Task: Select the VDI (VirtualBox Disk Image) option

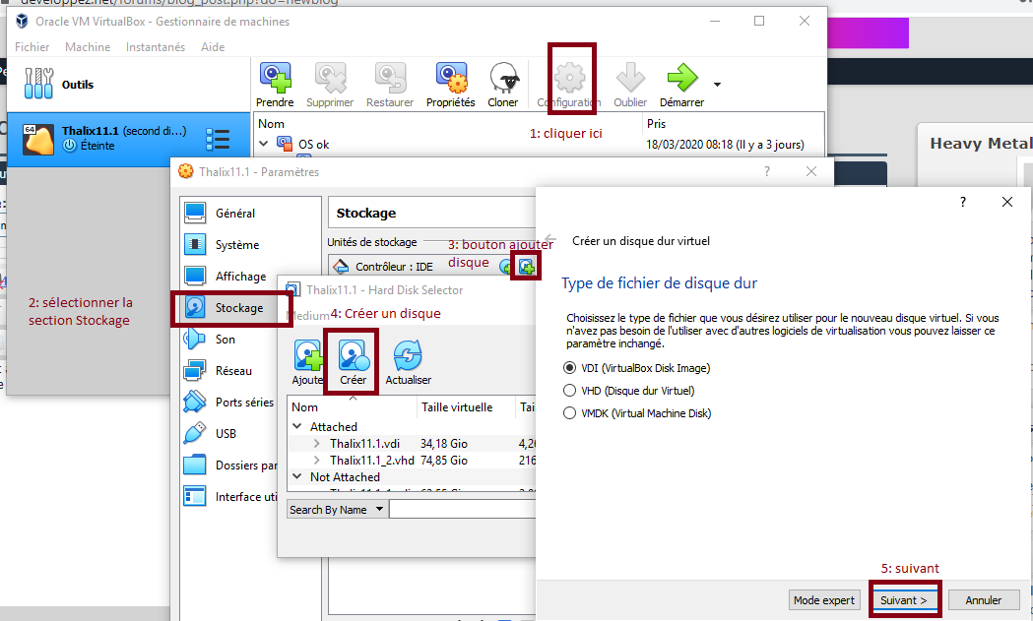Action: tap(637, 368)
